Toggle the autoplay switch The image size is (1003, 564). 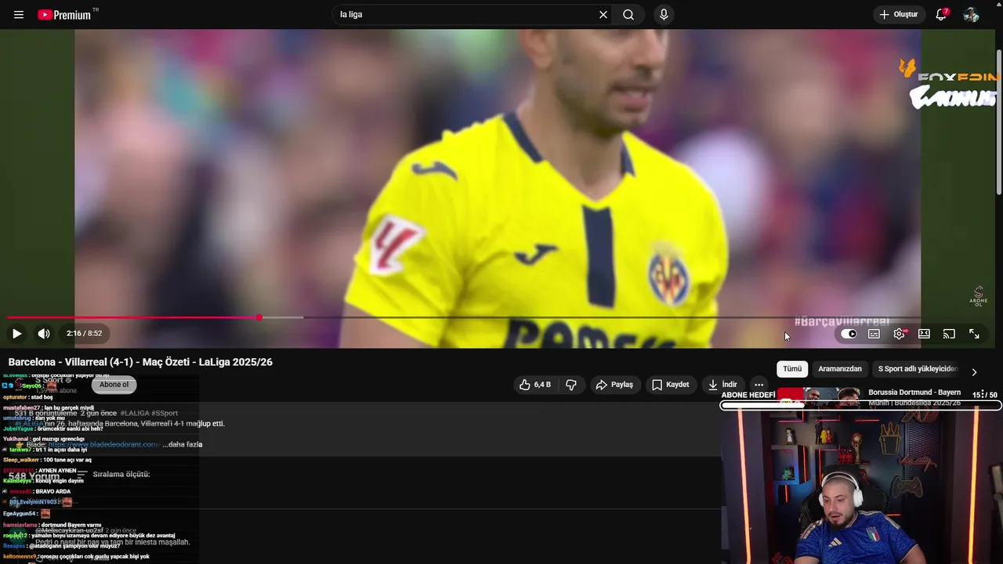pos(849,334)
